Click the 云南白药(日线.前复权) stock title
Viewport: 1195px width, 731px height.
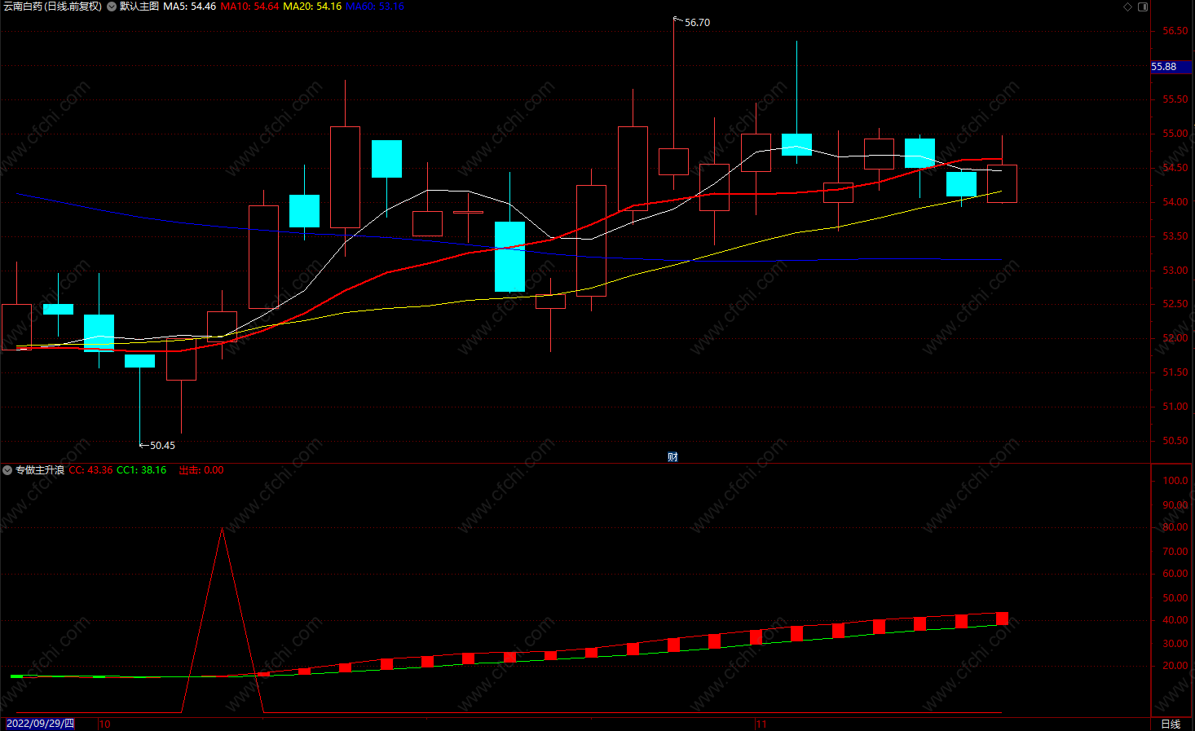click(52, 7)
